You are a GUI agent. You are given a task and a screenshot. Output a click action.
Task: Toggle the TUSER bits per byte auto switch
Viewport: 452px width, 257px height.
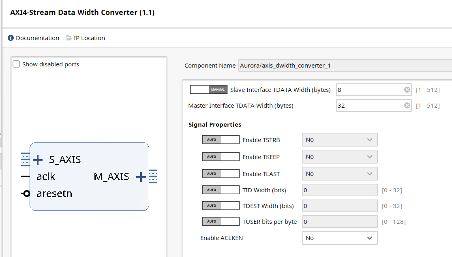click(221, 222)
